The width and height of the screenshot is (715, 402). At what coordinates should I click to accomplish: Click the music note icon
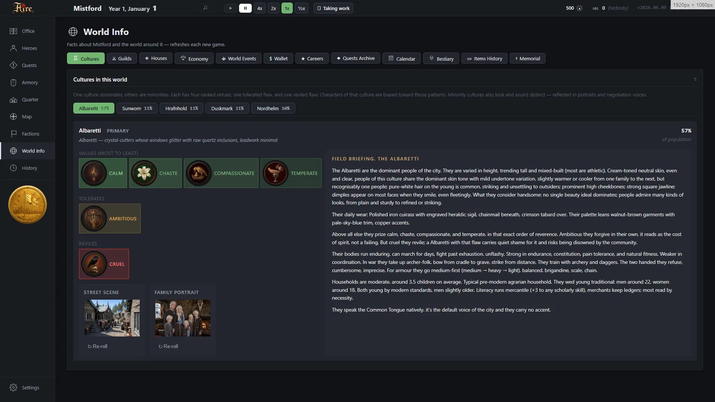(x=205, y=8)
